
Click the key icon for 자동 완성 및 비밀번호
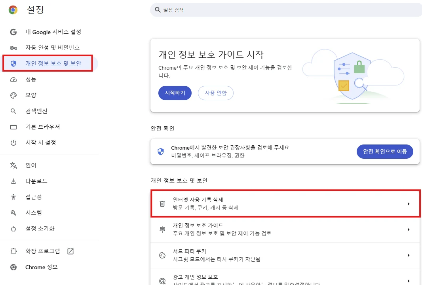point(13,48)
